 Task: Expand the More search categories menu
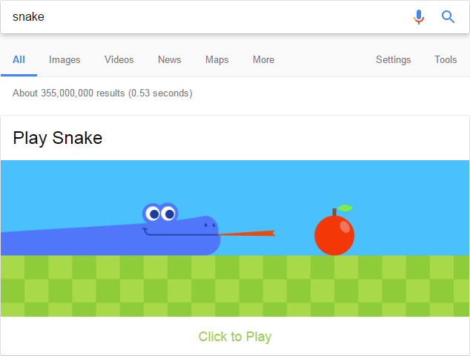[263, 59]
